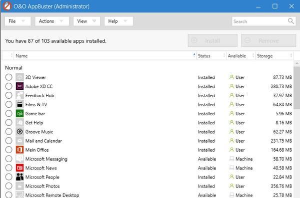
Task: Click the '356.76 MB' storage value
Action: (281, 186)
